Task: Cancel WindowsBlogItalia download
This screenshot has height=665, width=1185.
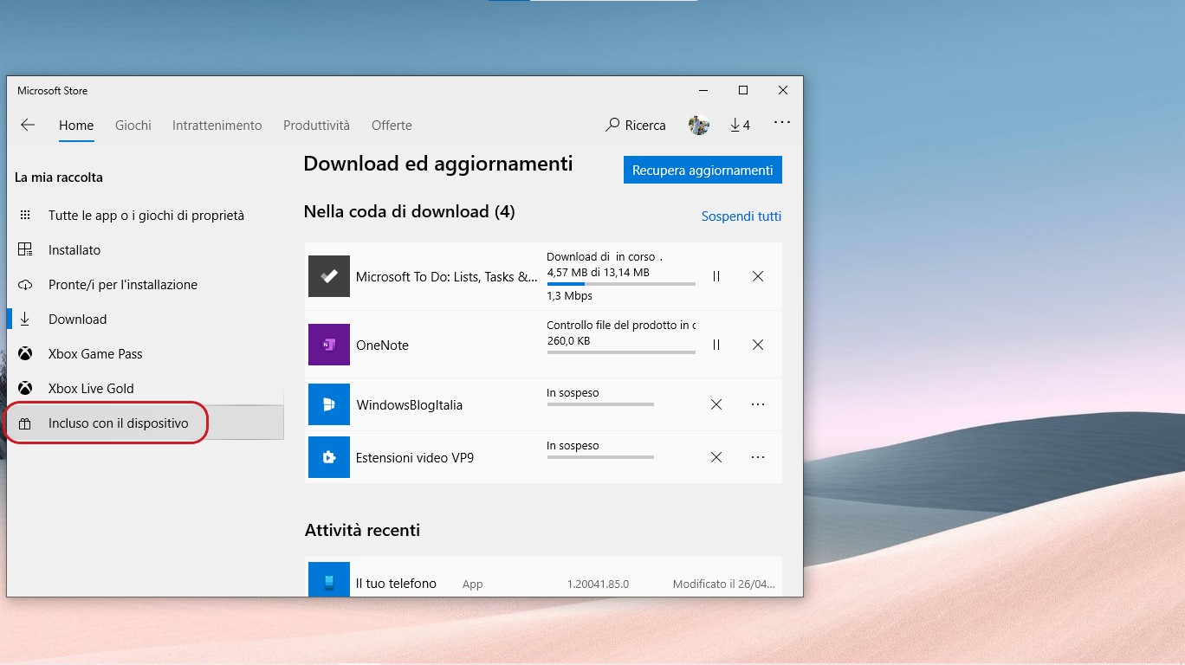Action: coord(716,404)
